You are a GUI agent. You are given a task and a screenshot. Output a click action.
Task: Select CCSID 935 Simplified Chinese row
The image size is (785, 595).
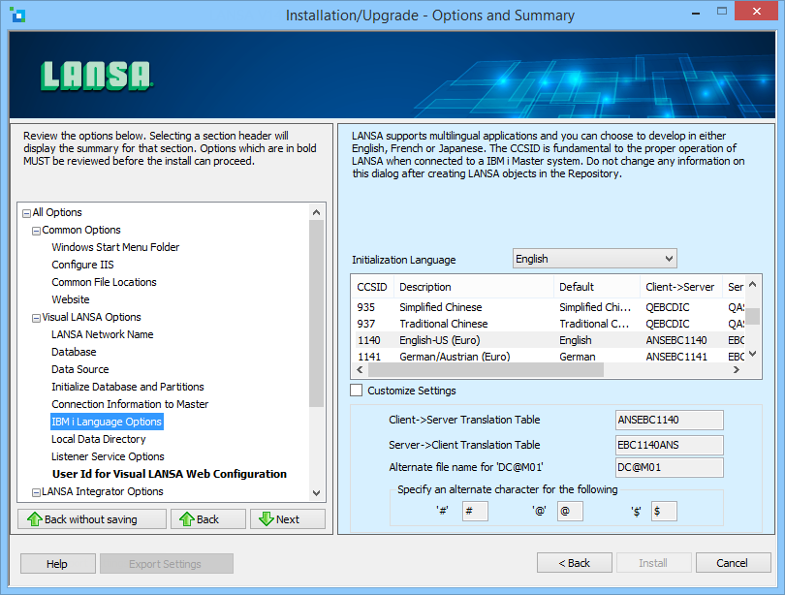pos(549,307)
